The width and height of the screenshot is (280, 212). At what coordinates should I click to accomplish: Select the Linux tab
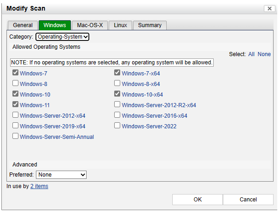tap(121, 25)
